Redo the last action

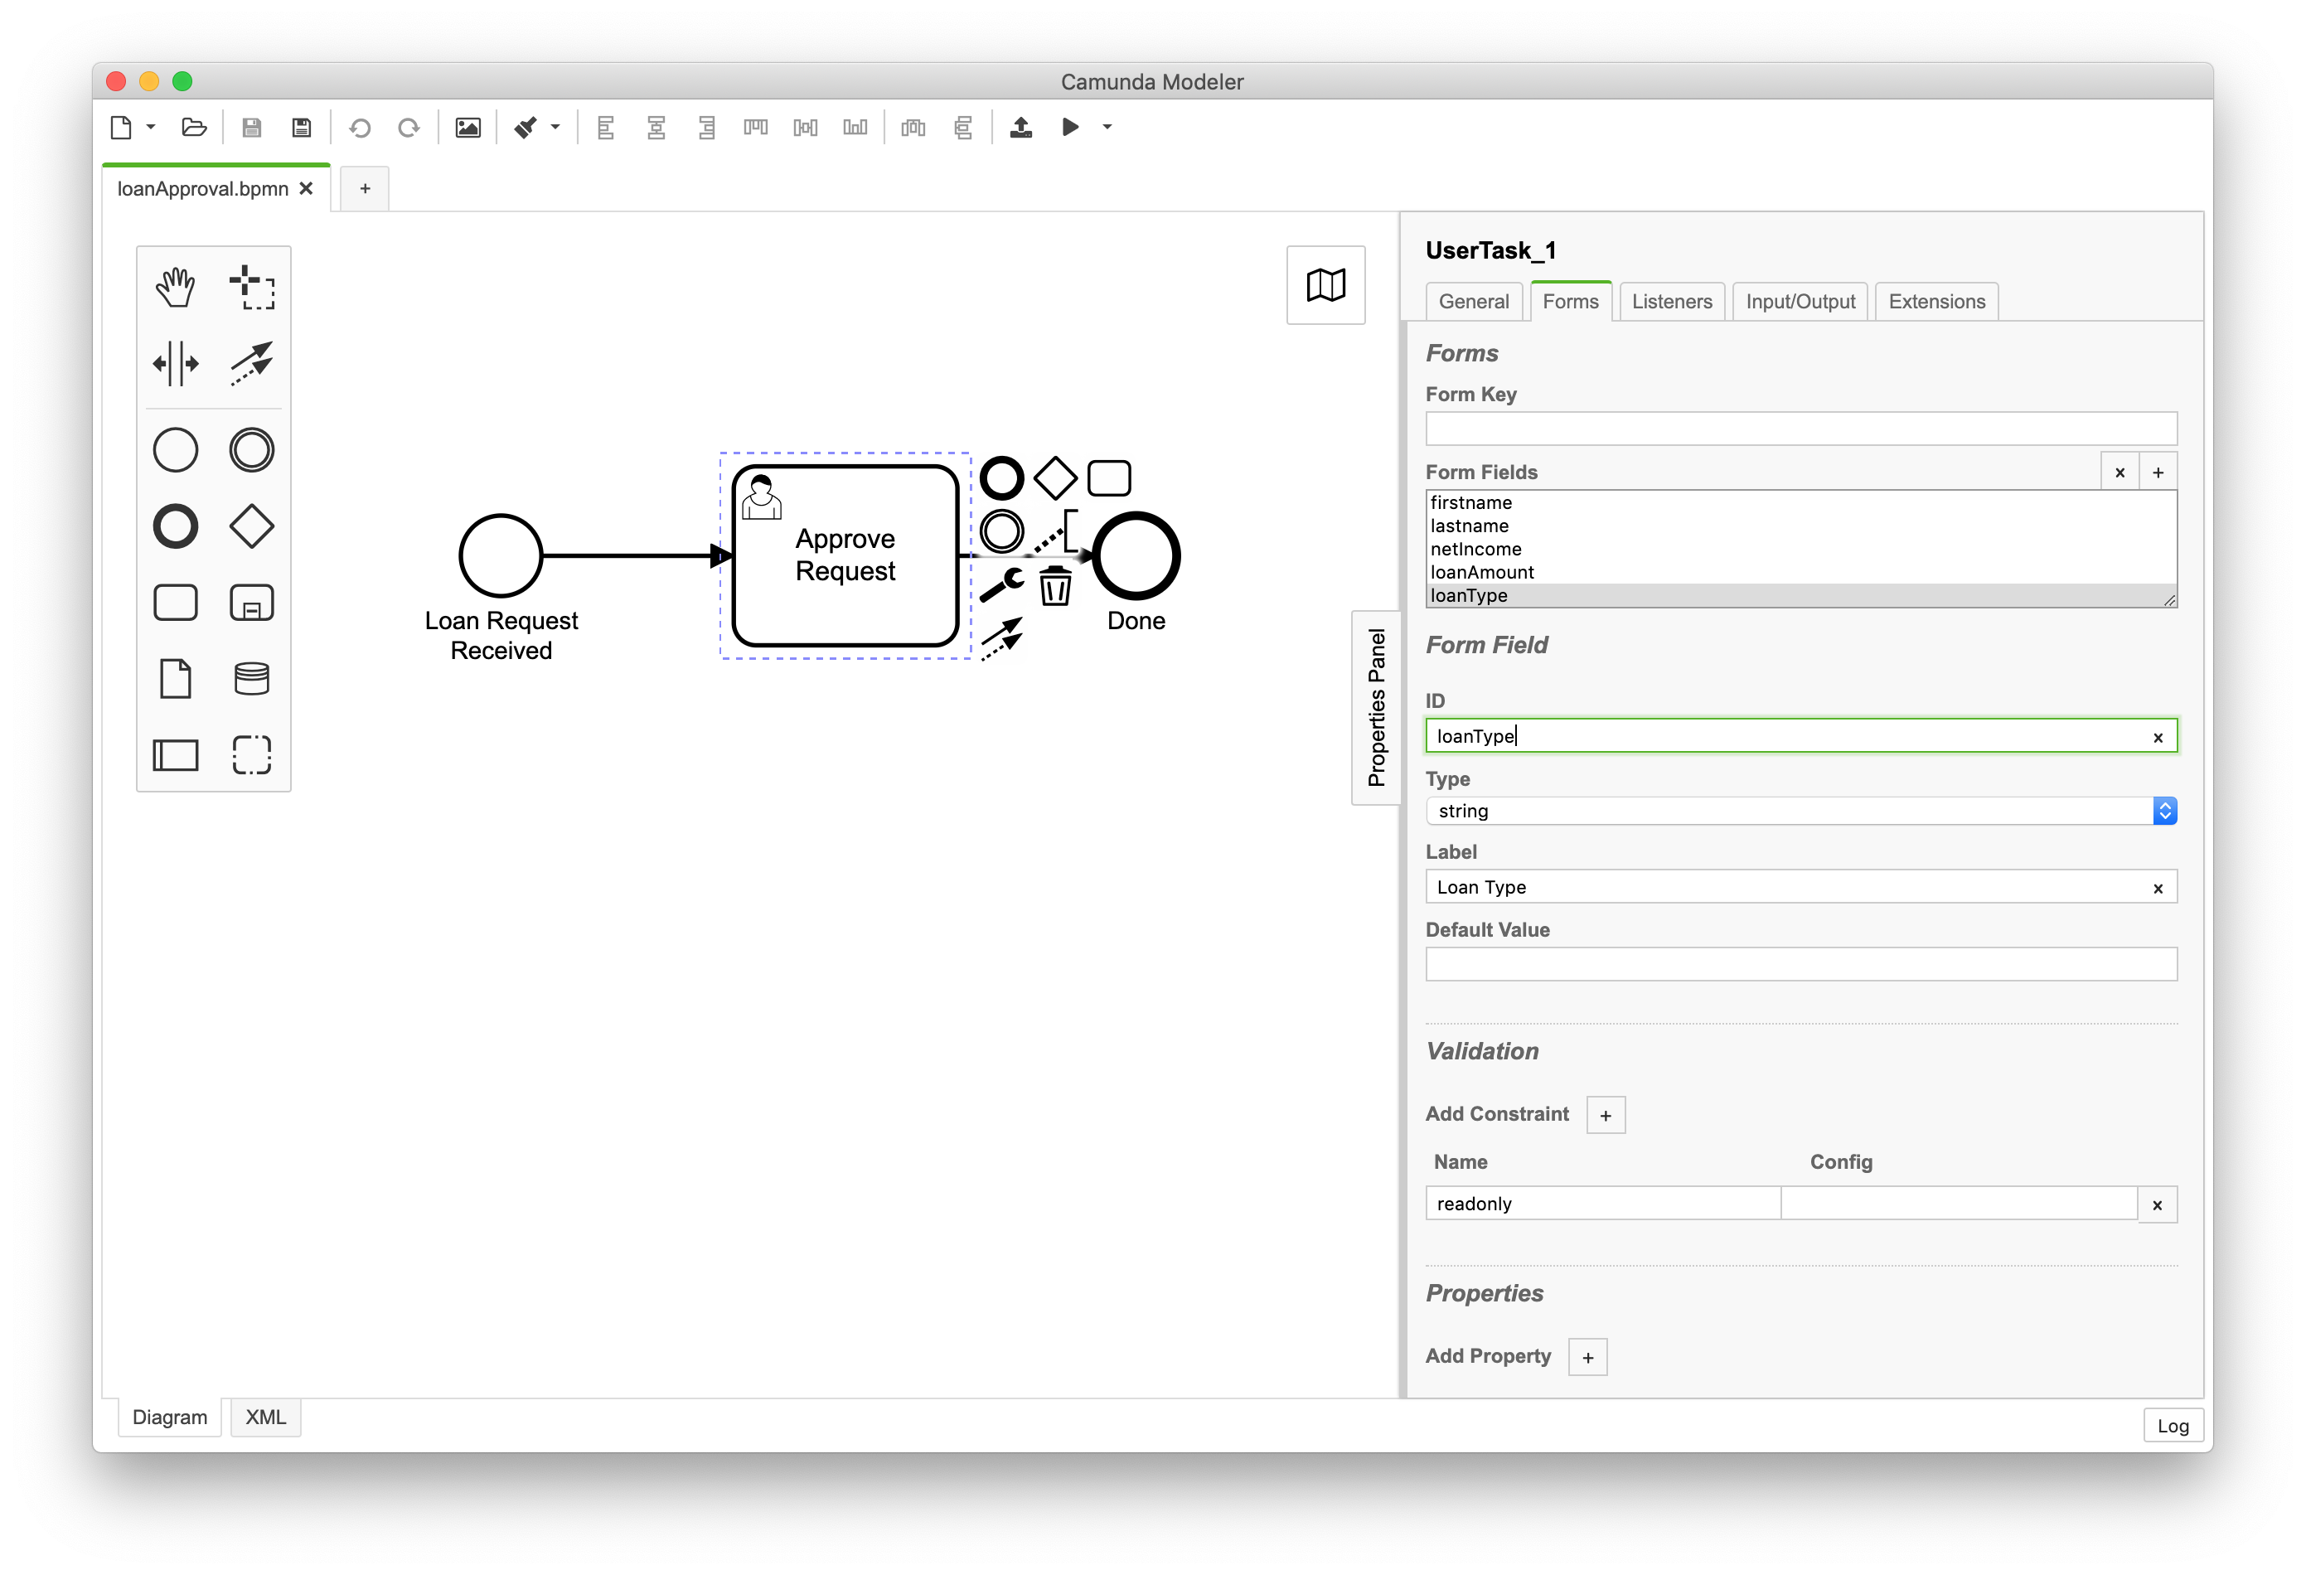[409, 127]
